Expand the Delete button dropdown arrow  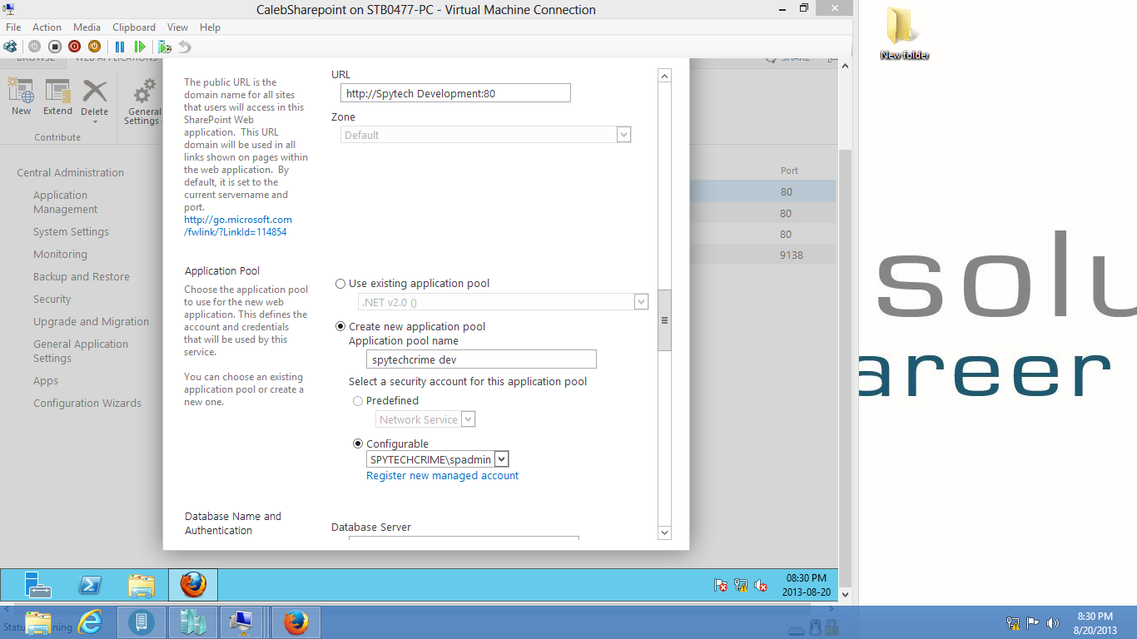coord(94,122)
